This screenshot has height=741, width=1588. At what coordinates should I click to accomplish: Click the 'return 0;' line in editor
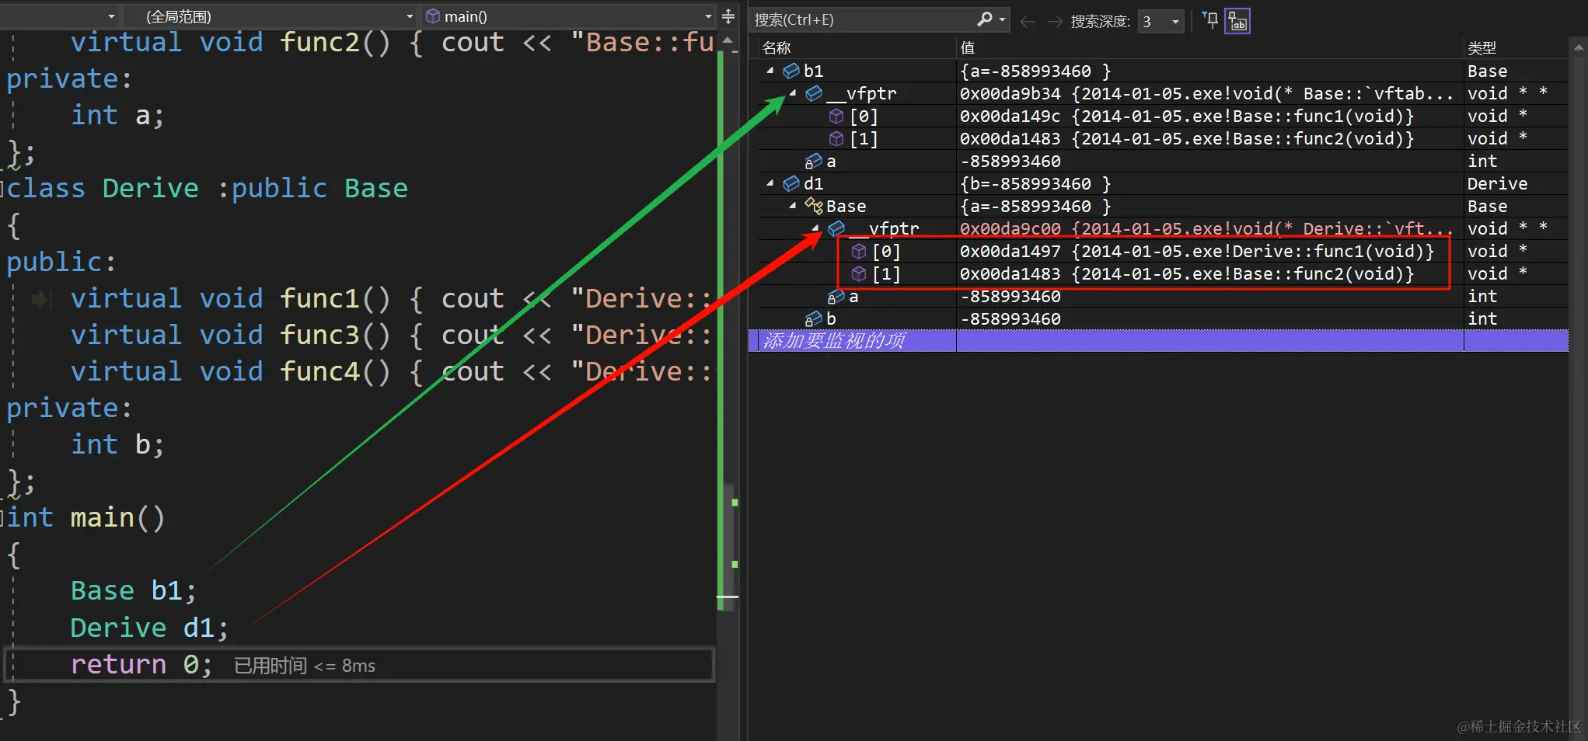click(x=359, y=665)
